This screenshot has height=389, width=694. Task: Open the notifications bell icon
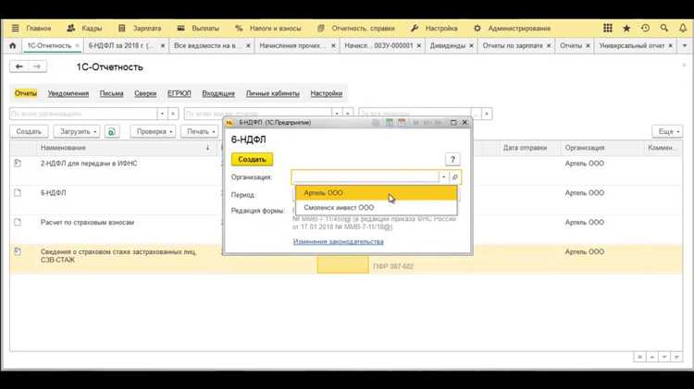pos(683,29)
